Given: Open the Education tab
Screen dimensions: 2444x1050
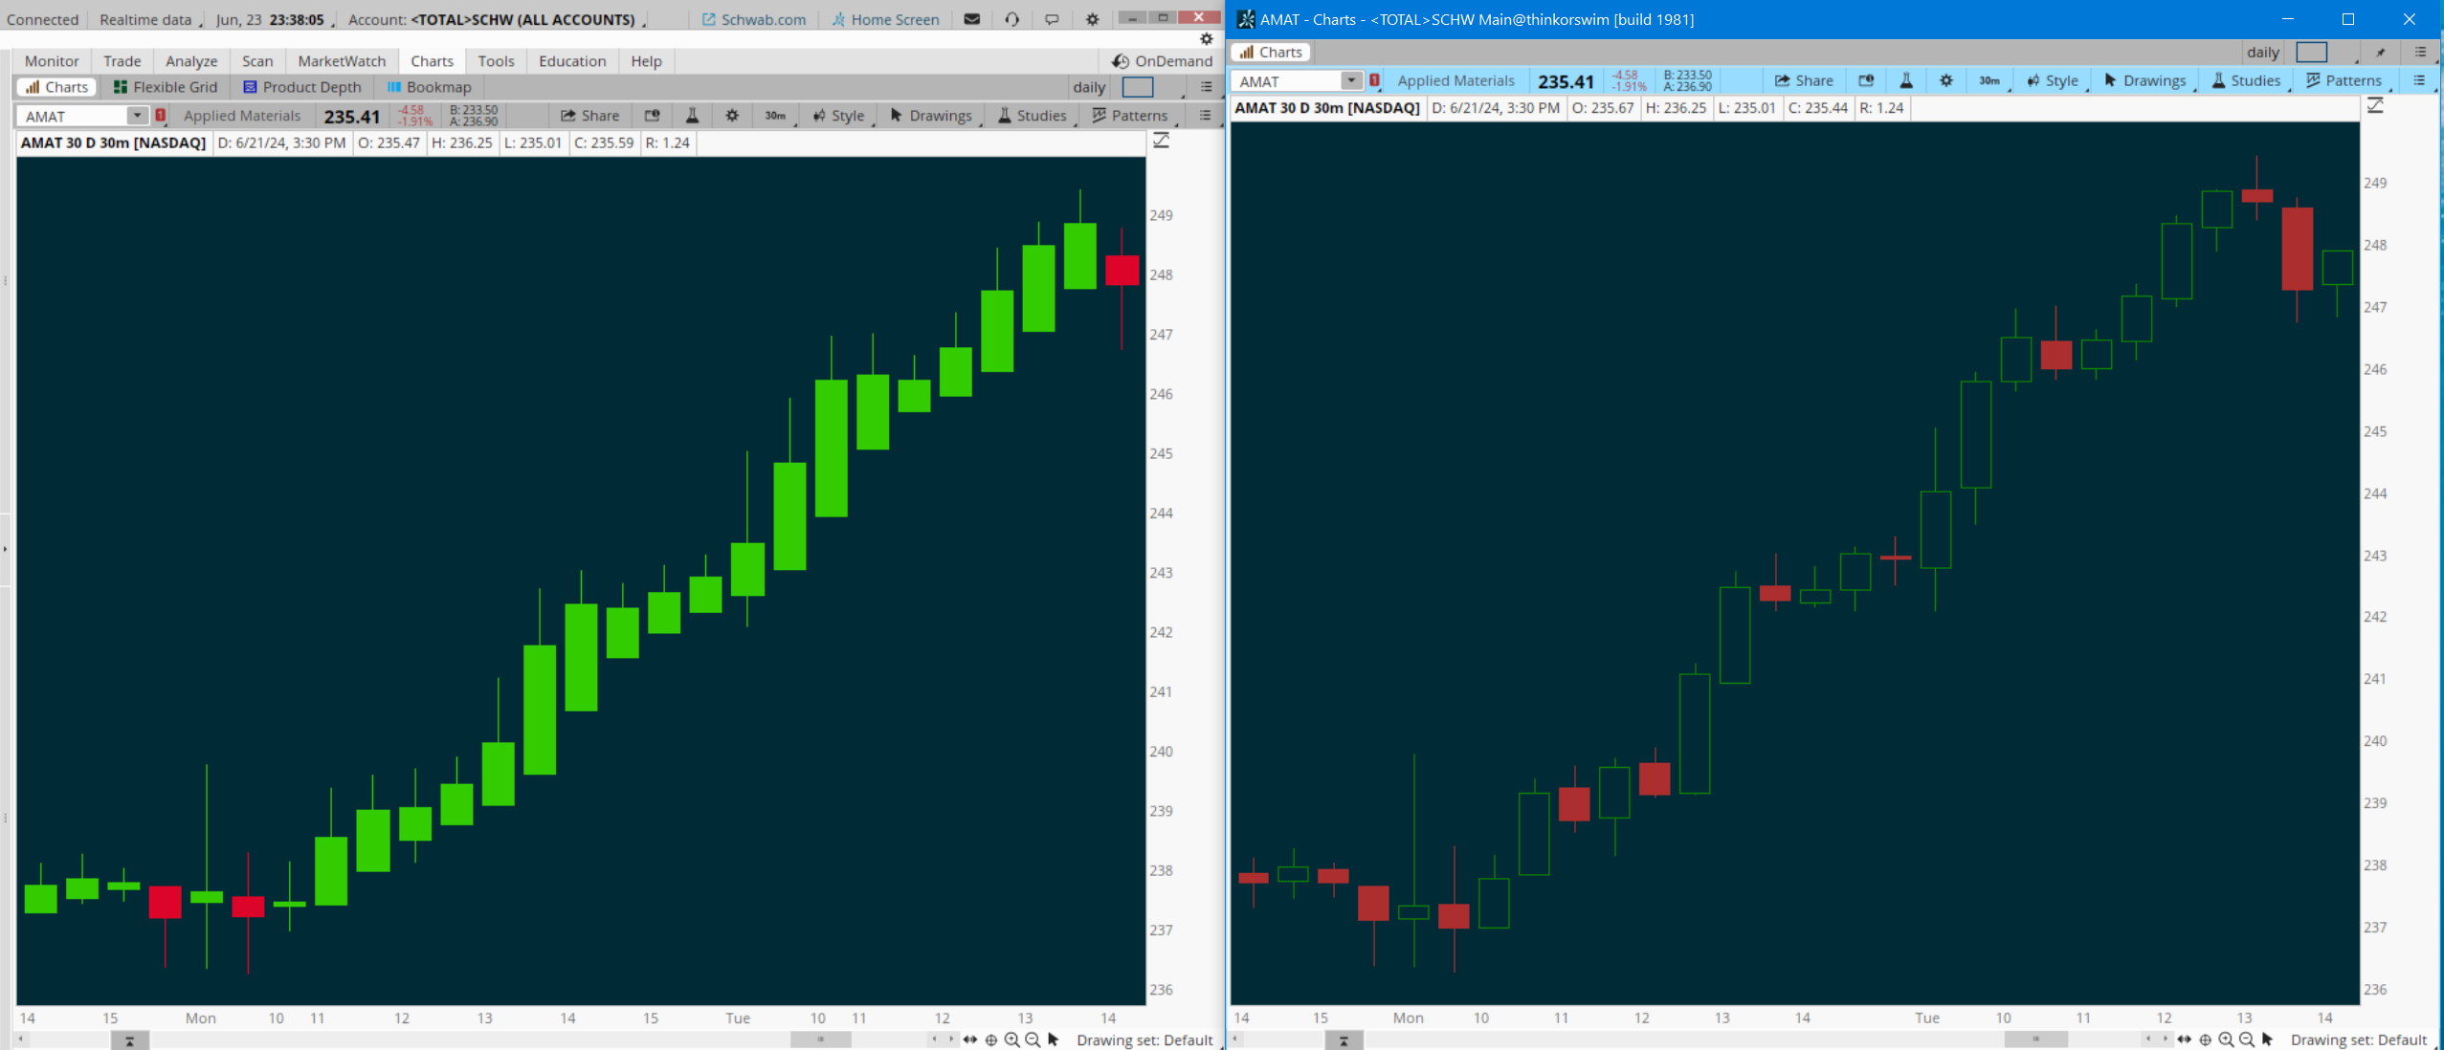Looking at the screenshot, I should click(572, 61).
